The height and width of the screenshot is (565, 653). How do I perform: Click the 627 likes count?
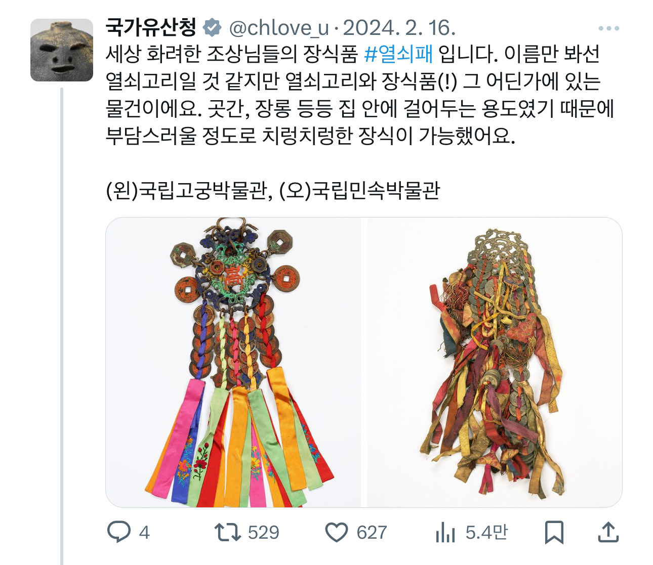click(x=372, y=533)
